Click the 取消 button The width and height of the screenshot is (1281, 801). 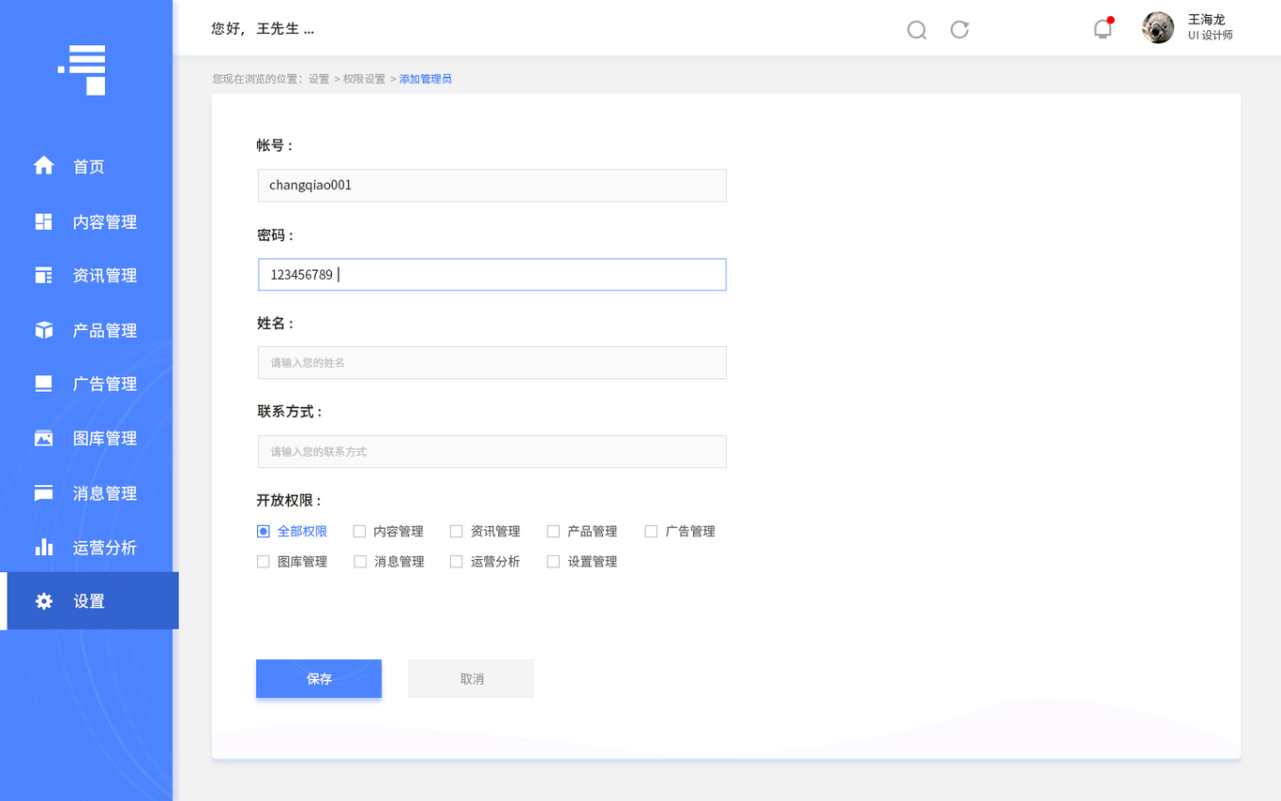(471, 678)
